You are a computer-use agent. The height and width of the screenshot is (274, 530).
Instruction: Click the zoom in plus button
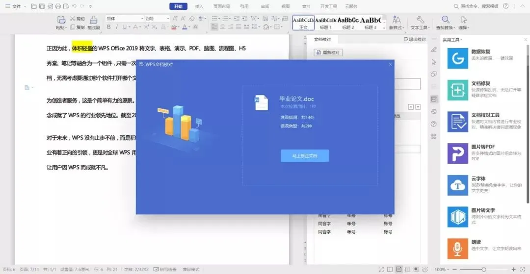[513, 269]
